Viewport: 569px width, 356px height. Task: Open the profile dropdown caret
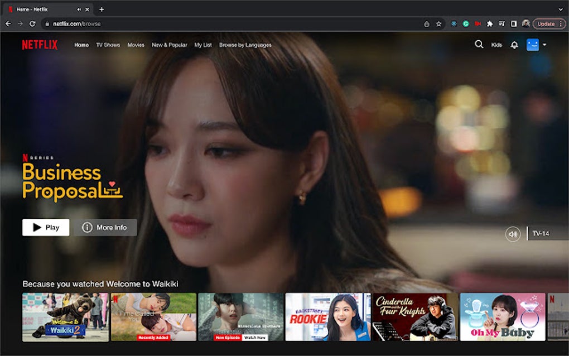coord(543,45)
